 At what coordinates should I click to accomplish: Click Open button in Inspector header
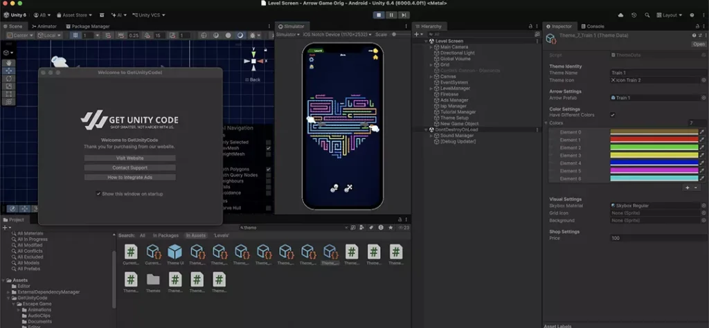pyautogui.click(x=699, y=44)
